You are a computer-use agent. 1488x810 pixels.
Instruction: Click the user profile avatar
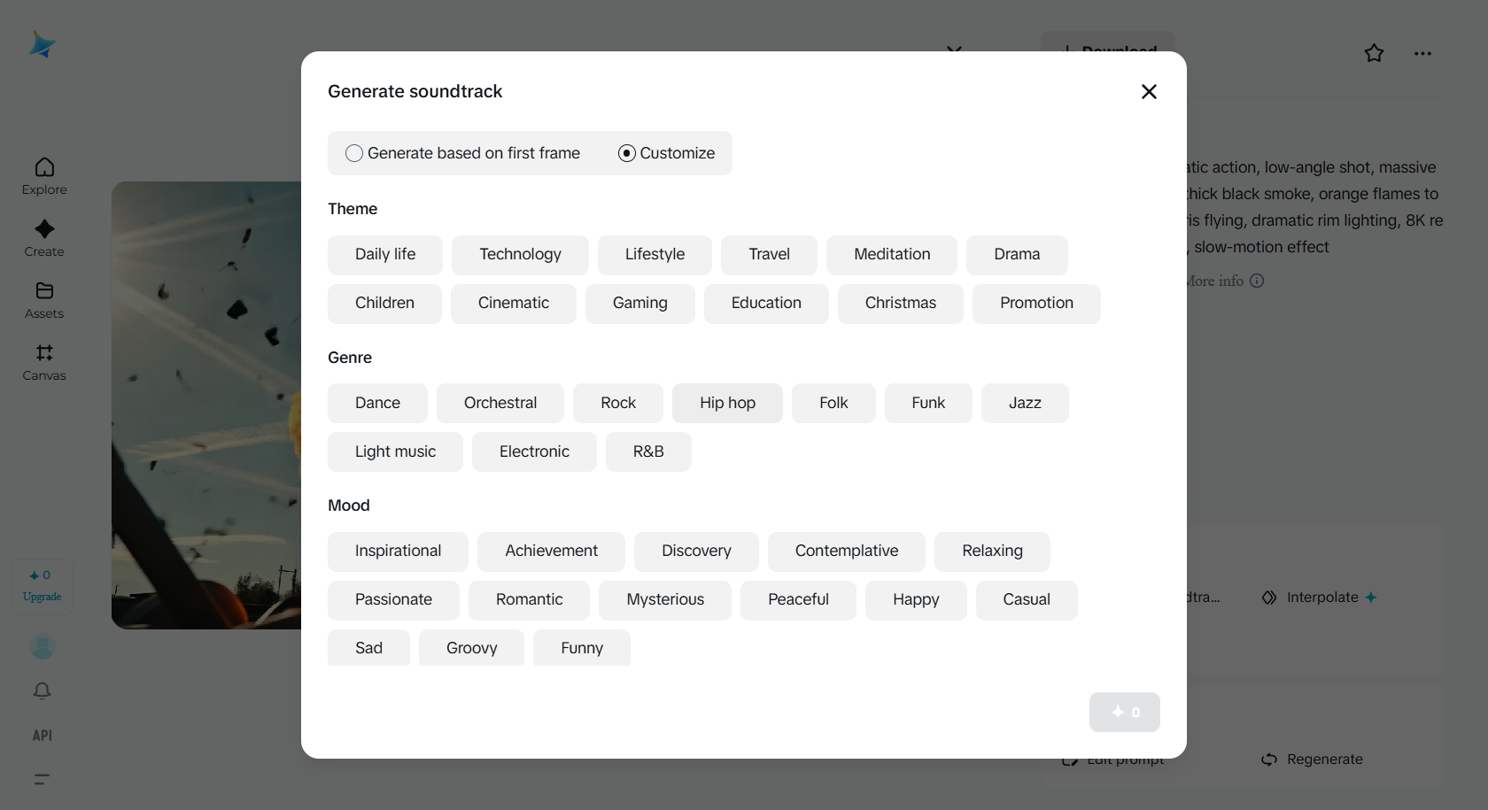[x=42, y=646]
